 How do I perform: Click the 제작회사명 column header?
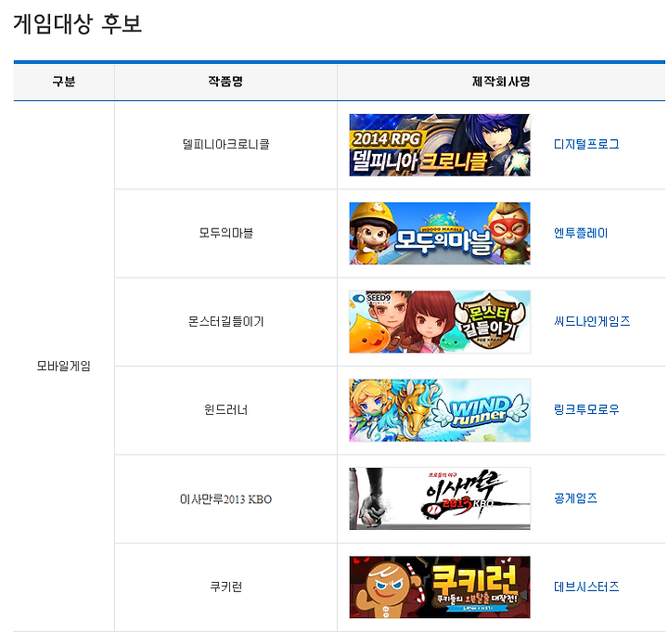pyautogui.click(x=501, y=82)
